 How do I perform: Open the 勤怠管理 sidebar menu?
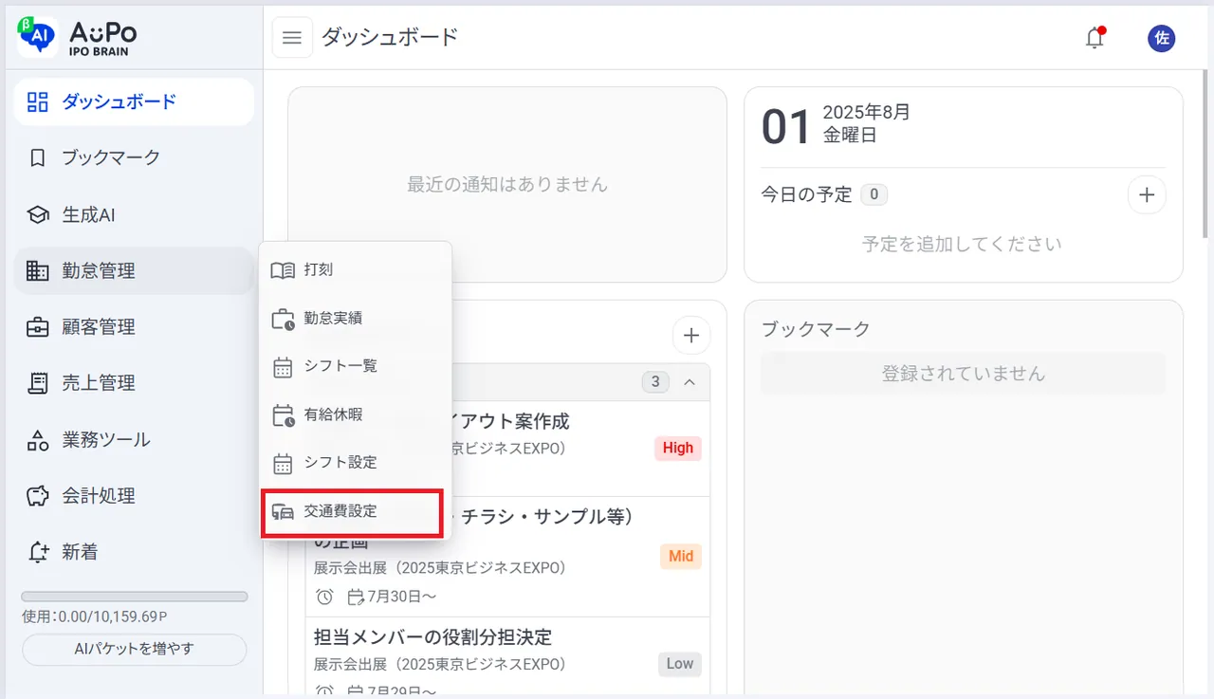[x=134, y=271]
